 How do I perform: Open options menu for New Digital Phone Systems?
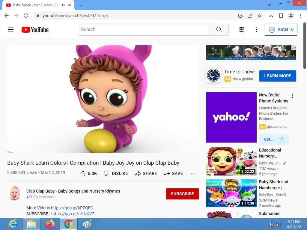pyautogui.click(x=293, y=96)
